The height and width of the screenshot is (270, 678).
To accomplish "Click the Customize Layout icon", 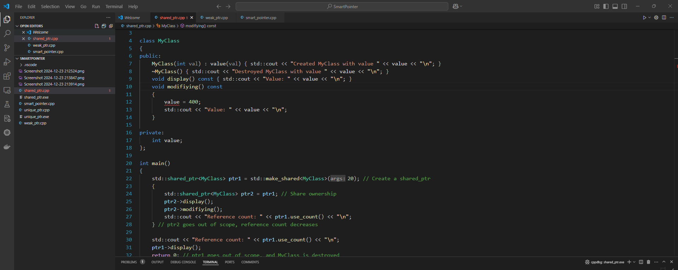I will pos(597,6).
